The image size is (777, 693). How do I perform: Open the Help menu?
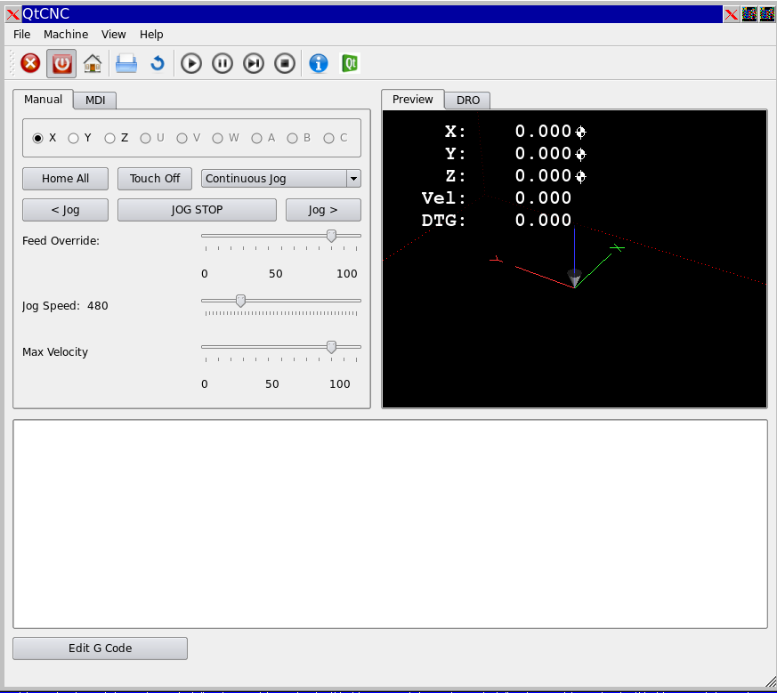click(x=151, y=34)
